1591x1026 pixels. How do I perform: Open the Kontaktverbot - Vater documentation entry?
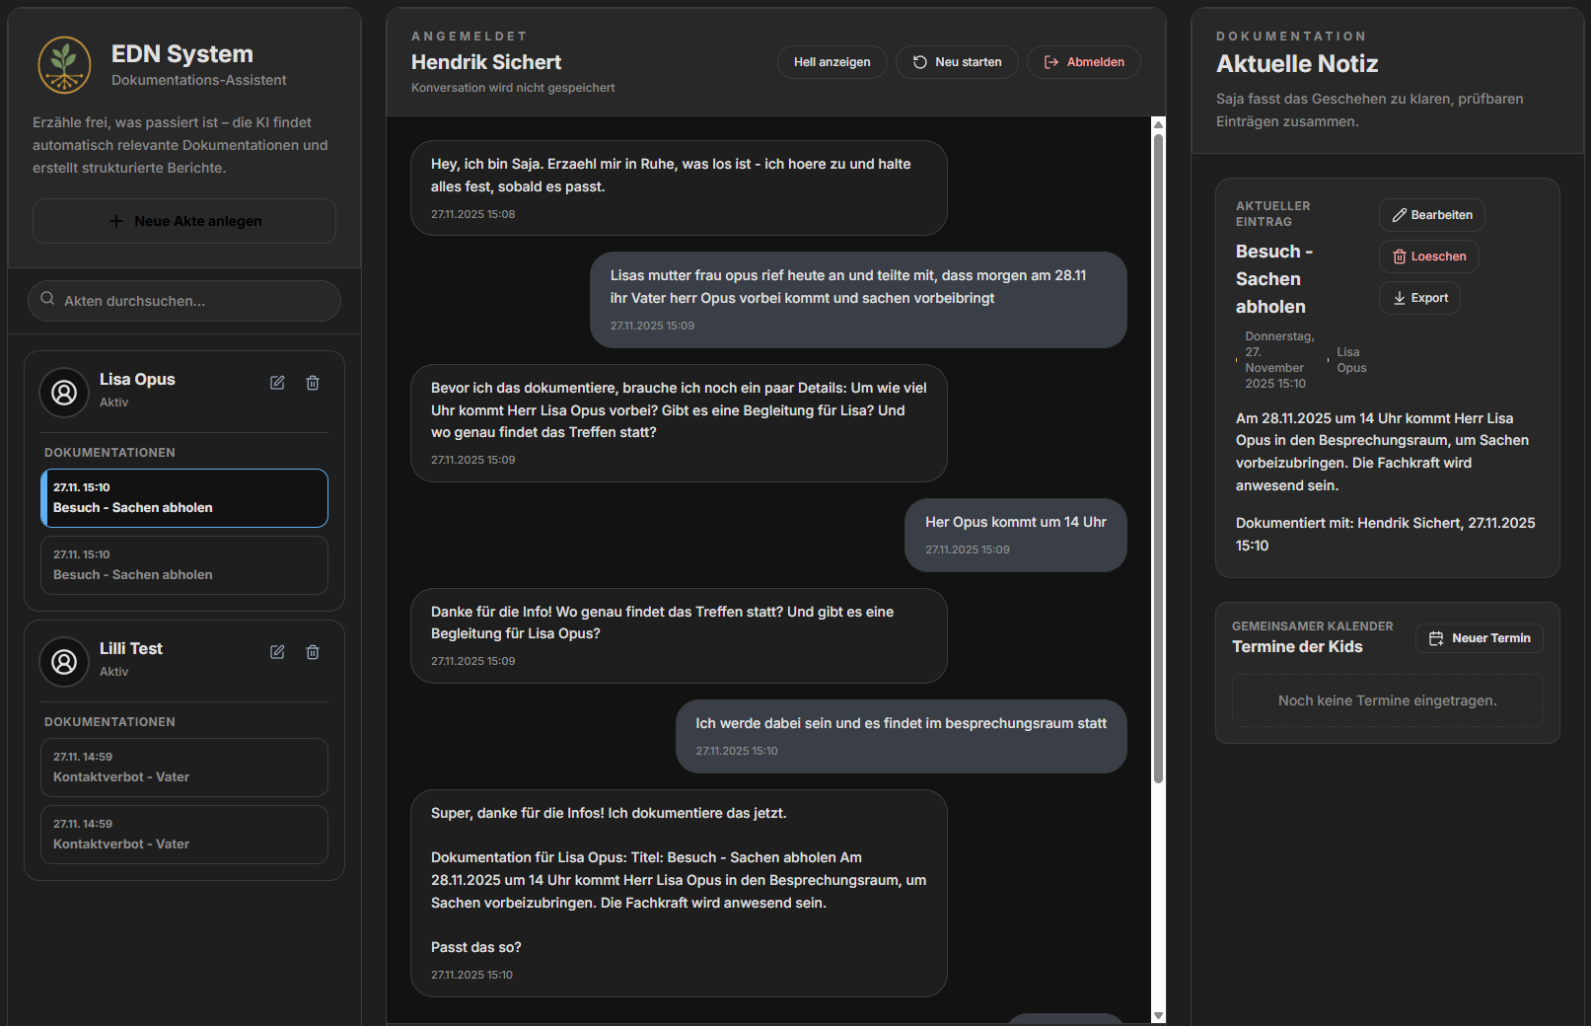(183, 768)
